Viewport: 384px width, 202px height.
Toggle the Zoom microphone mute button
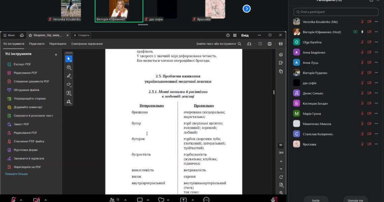pos(13,200)
